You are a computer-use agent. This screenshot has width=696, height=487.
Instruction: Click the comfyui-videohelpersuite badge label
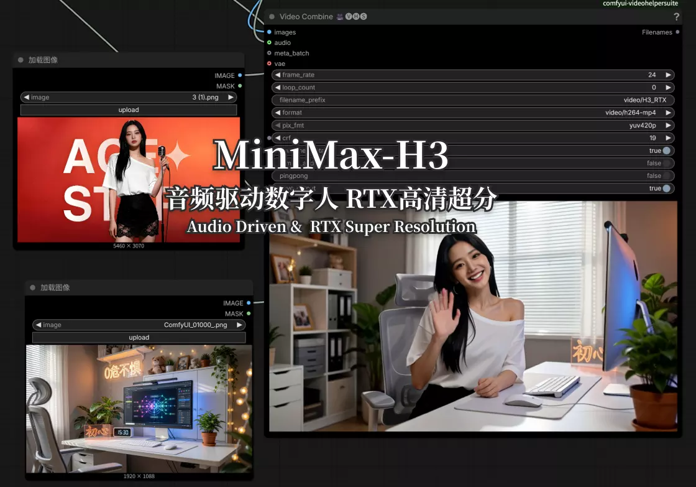(640, 4)
